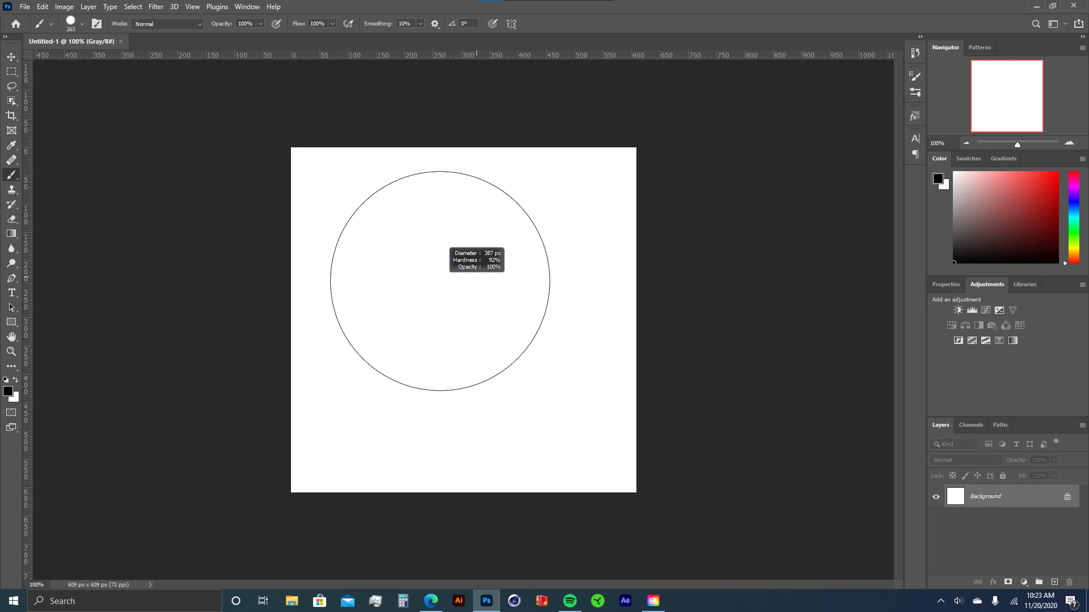This screenshot has height=612, width=1089.
Task: Switch to the Swatches tab
Action: click(x=968, y=159)
